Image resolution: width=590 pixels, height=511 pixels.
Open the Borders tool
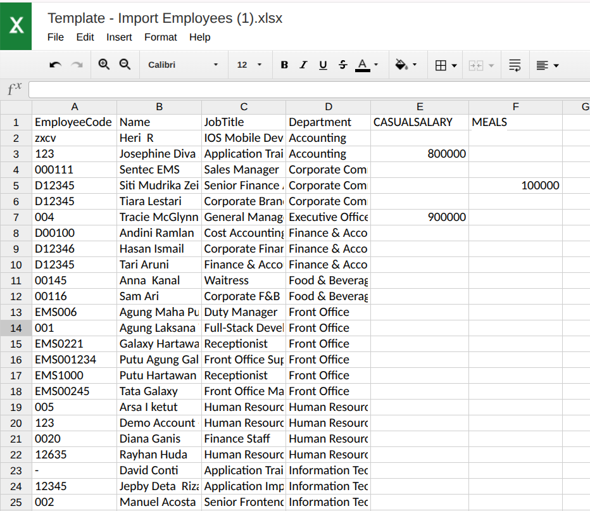point(442,65)
